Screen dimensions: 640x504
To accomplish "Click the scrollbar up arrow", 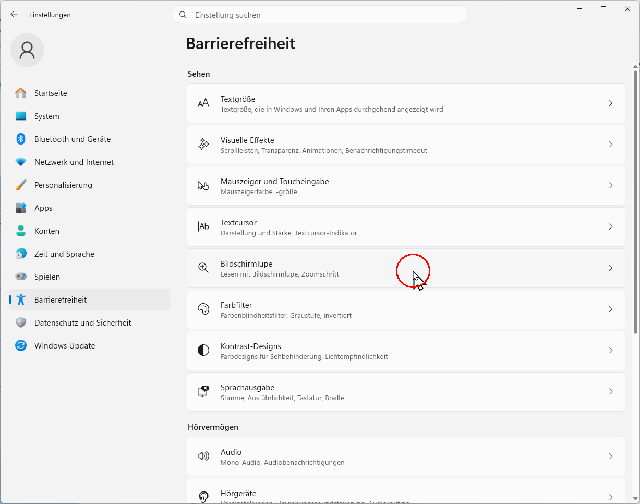I will pyautogui.click(x=635, y=66).
